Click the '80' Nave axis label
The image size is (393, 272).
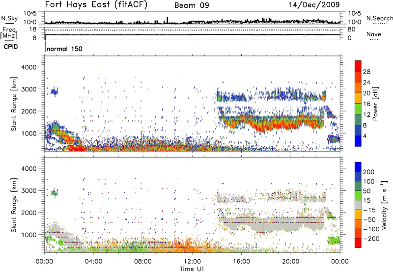pos(351,29)
